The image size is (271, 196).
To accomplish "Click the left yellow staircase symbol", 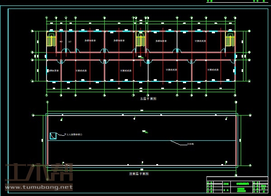I will (51, 40).
